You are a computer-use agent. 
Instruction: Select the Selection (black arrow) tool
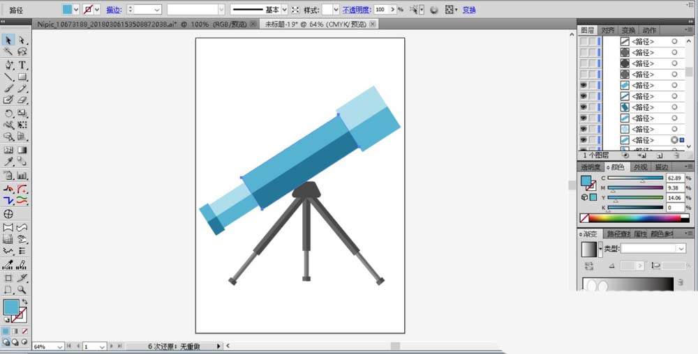[8, 40]
